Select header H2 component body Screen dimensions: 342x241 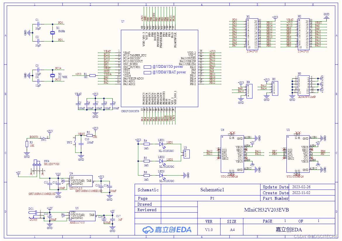click(304, 34)
